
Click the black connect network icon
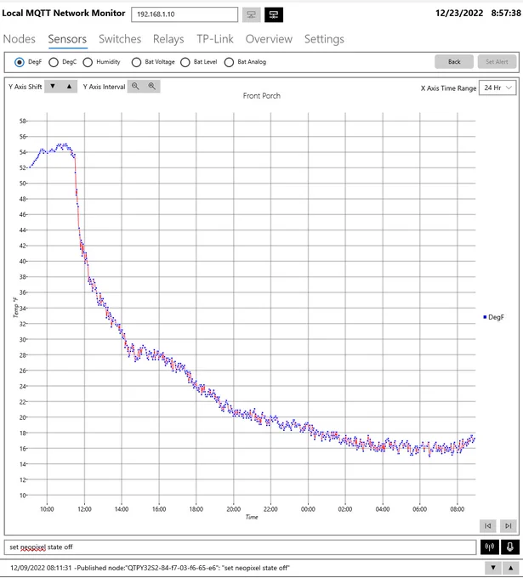(x=274, y=14)
